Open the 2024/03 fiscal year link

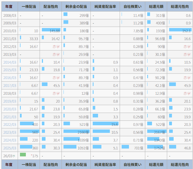point(10,140)
